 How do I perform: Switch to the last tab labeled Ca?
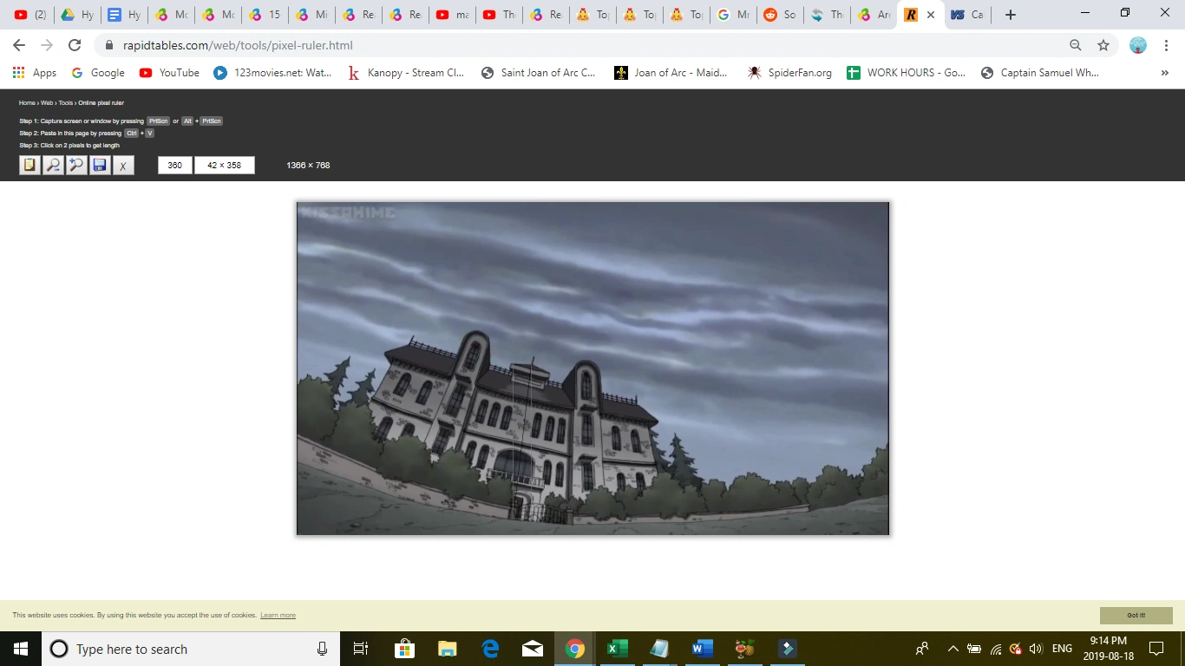(x=967, y=15)
